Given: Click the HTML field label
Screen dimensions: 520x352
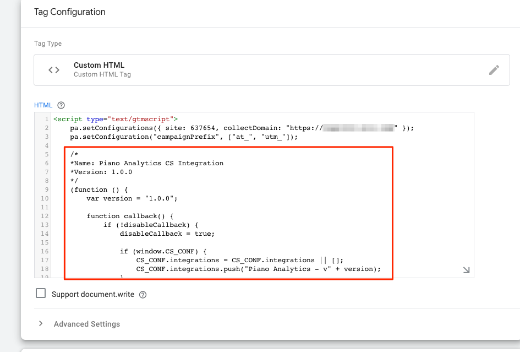Looking at the screenshot, I should tap(43, 105).
